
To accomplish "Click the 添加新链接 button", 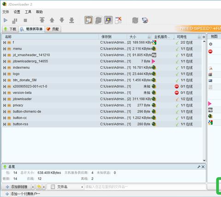I will pyautogui.click(x=17, y=187).
